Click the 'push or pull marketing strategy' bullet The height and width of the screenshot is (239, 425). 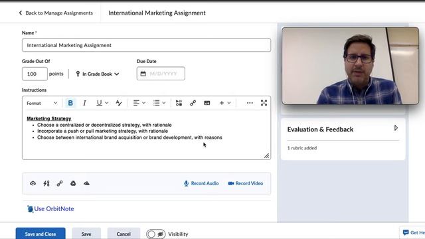(x=102, y=131)
